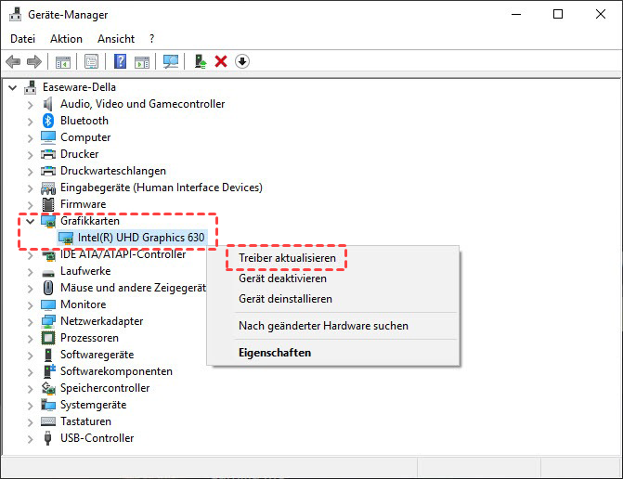623x479 pixels.
Task: Select Mäuse und andere Zeigegeräte label
Action: [133, 288]
